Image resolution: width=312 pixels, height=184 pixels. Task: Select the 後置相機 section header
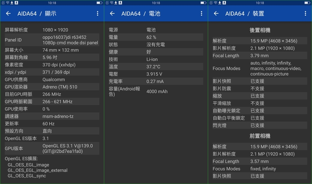pos(260,30)
